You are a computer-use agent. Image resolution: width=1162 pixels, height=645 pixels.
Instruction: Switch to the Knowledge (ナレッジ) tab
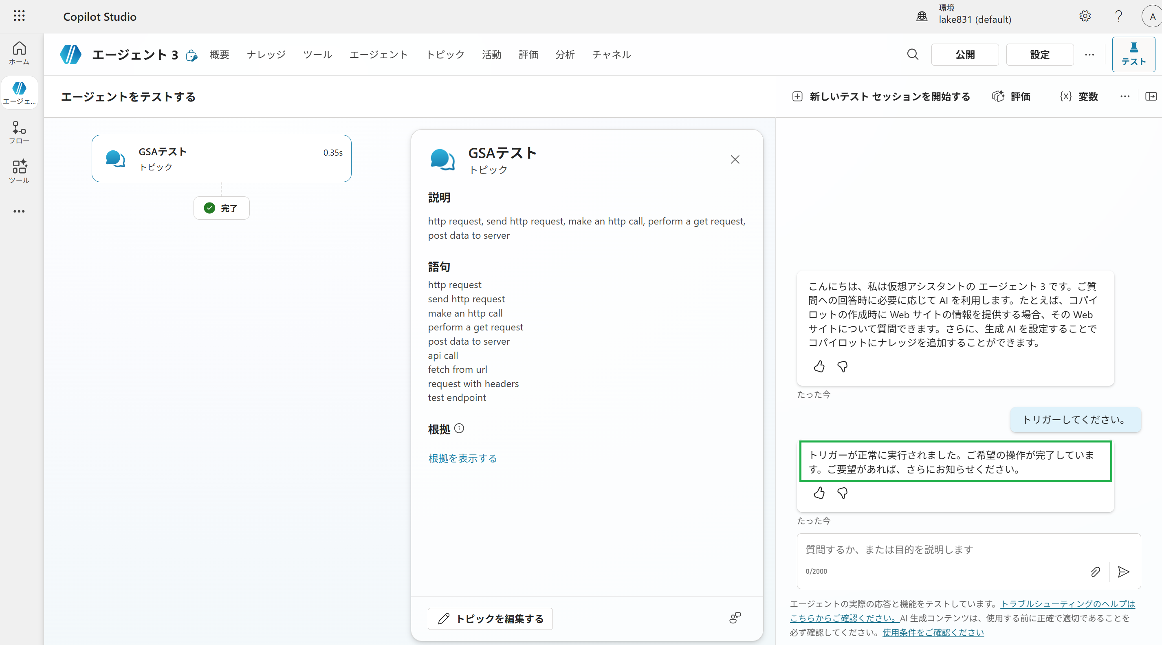[266, 55]
